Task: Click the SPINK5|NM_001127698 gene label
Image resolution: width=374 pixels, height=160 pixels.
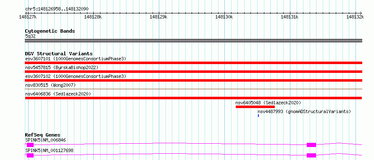Action: click(49, 150)
